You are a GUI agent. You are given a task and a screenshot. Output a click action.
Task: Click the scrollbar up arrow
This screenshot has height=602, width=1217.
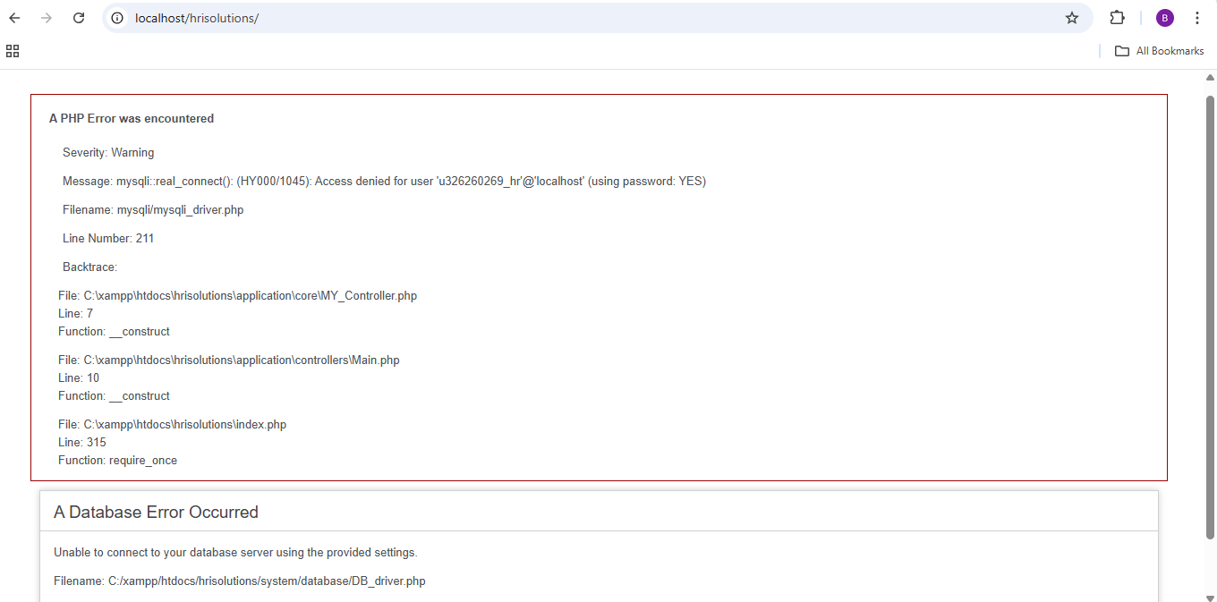click(1211, 78)
